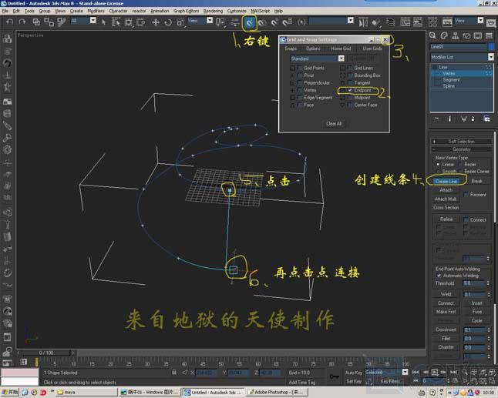Switch to the Motion command panel tab
The height and width of the screenshot is (398, 498).
coord(466,35)
